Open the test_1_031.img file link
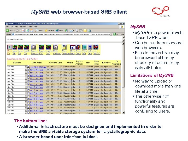The image size is (188, 141). coord(37,75)
